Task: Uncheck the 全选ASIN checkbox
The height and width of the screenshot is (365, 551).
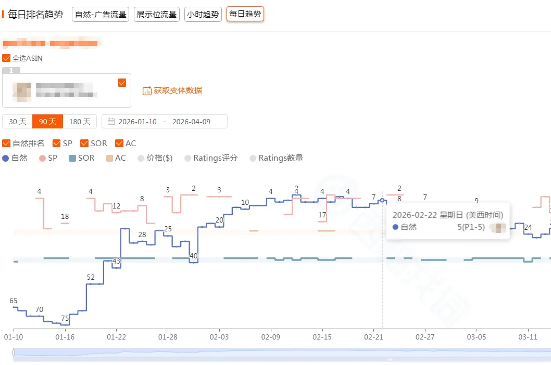Action: (x=6, y=58)
